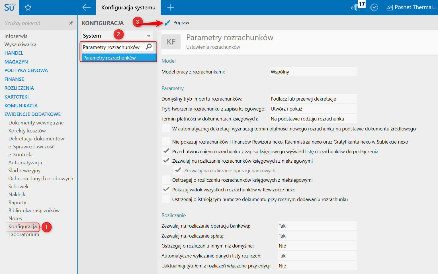Click the Szukaj poleceń search field
The height and width of the screenshot is (274, 438).
point(34,23)
